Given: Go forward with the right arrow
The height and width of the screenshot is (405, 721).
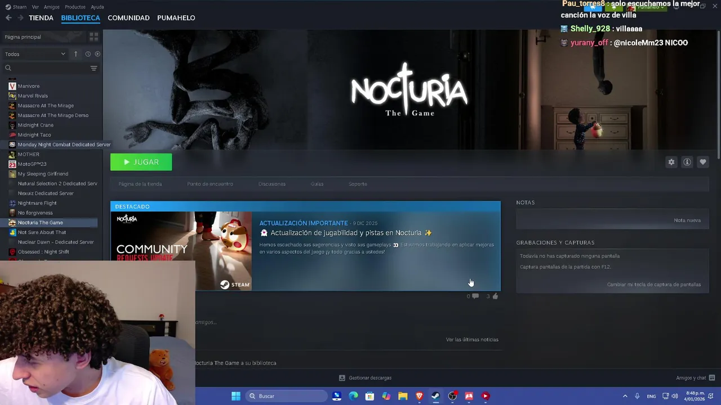Looking at the screenshot, I should 20,18.
